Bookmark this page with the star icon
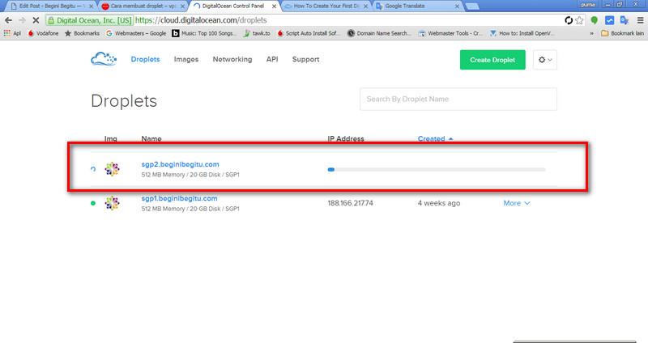The width and height of the screenshot is (648, 343). [579, 20]
